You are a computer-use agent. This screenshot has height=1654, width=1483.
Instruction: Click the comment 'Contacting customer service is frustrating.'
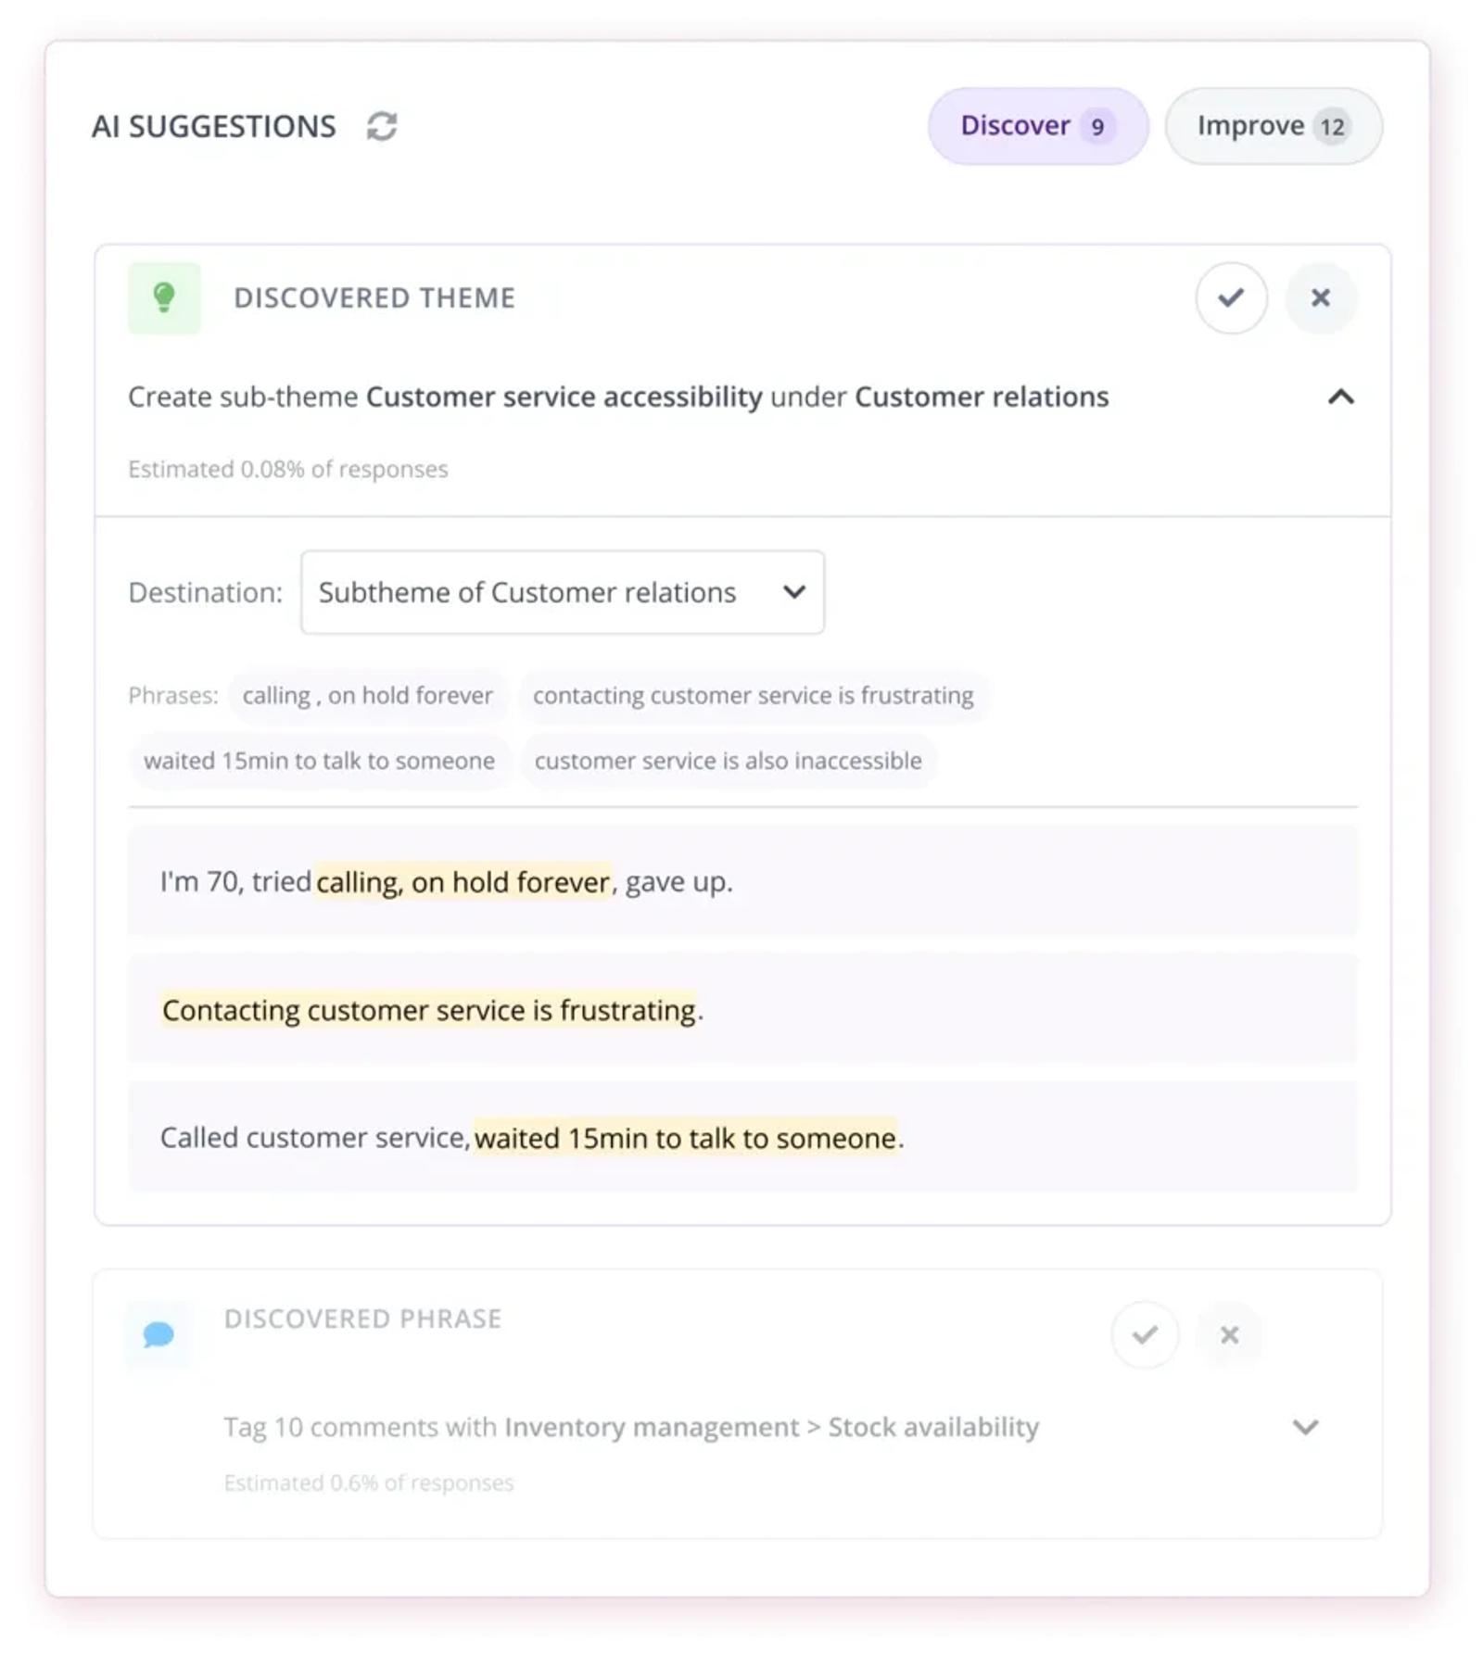click(x=742, y=1009)
